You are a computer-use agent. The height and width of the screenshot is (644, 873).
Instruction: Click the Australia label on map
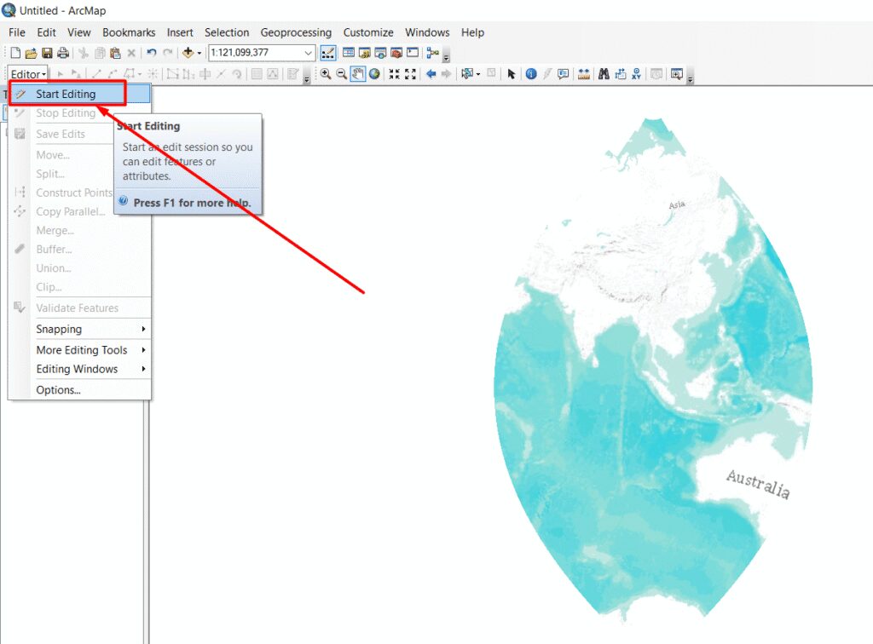(758, 485)
